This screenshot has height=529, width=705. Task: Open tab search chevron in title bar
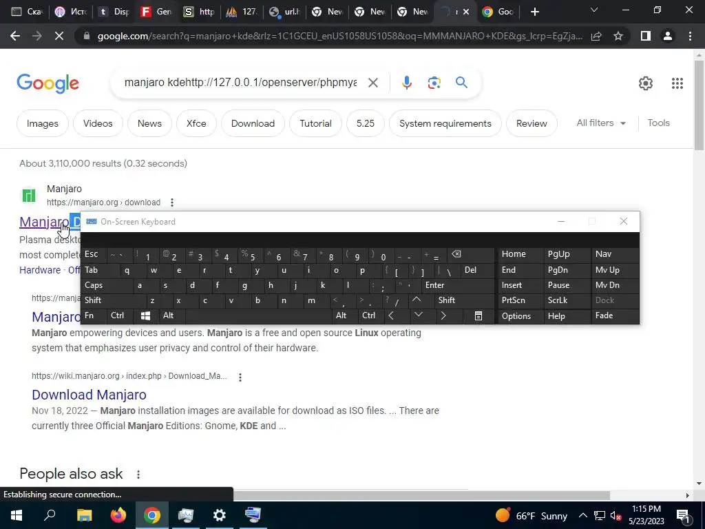[594, 10]
